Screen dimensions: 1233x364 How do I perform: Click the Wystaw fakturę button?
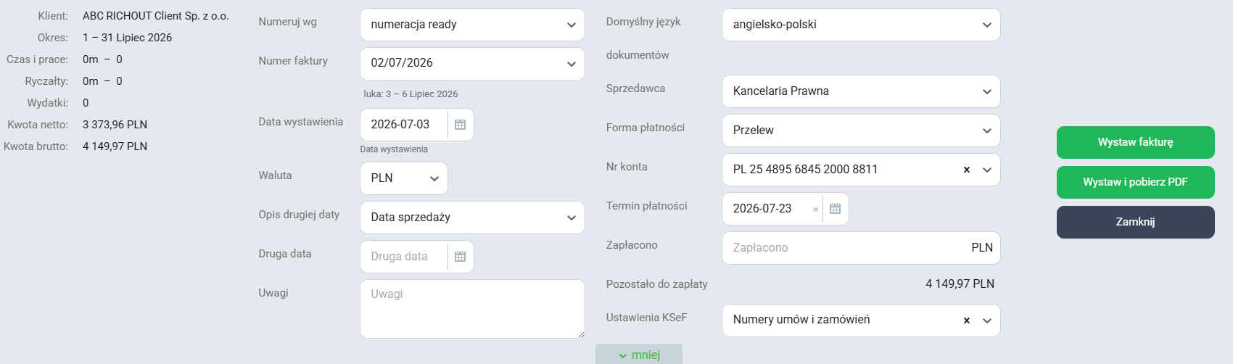point(1135,142)
